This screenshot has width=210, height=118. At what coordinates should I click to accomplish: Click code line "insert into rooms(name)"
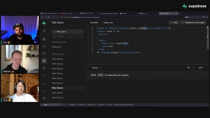click(115, 43)
